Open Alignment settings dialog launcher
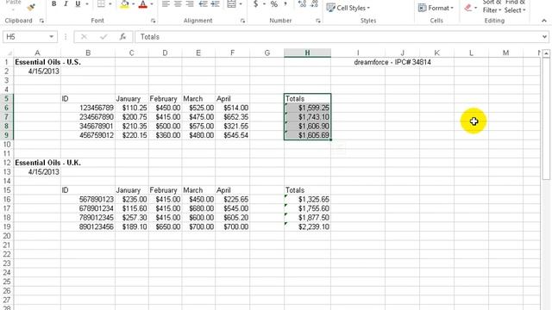 (x=242, y=21)
